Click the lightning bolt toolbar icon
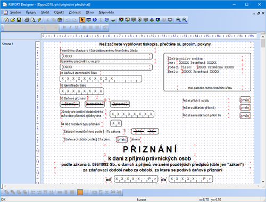The width and height of the screenshot is (266, 202). coord(39,20)
